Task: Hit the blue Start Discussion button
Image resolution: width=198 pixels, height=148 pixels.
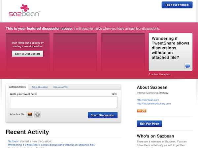Action: coord(103,115)
